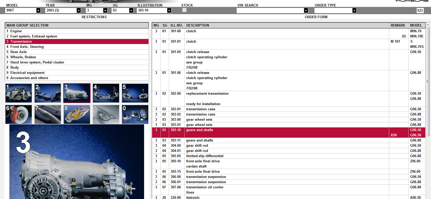
Task: Click transmission thumbnail number 3
Action: point(77,93)
